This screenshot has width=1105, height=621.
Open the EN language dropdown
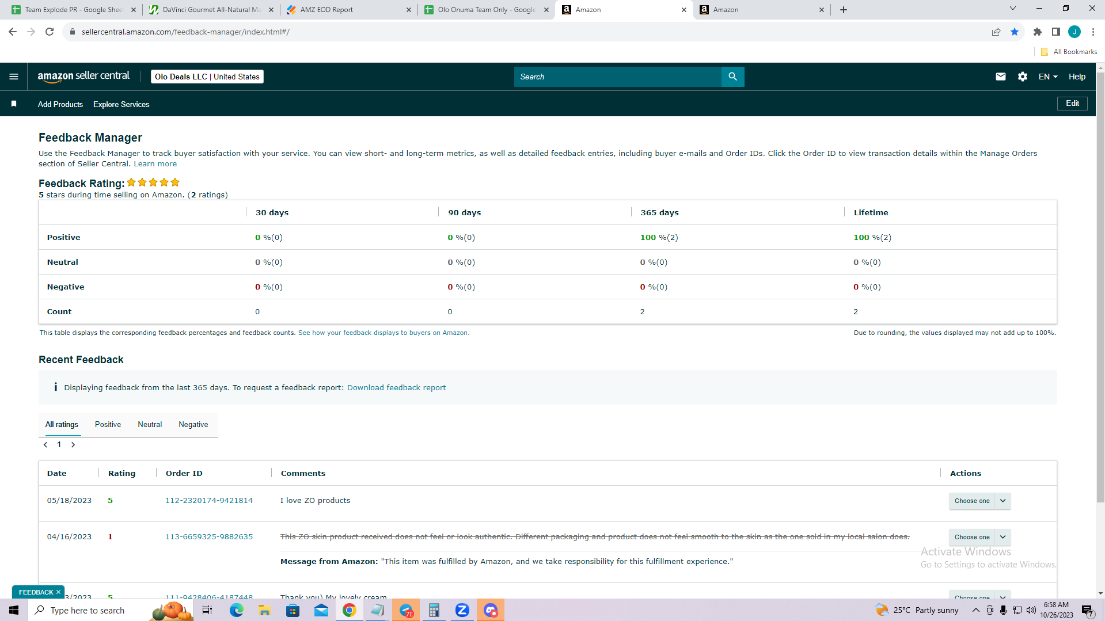1048,77
